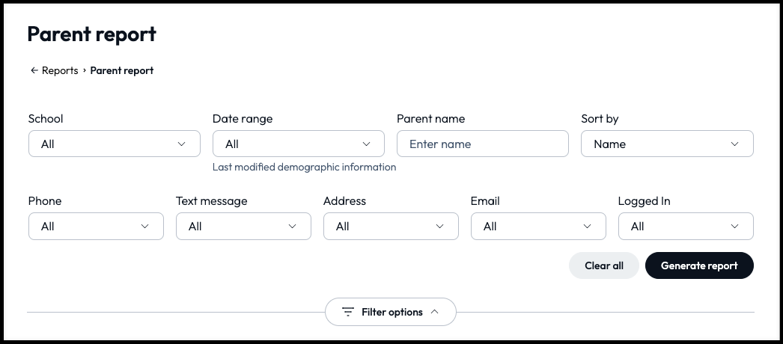Screen dimensions: 783x344
Task: Click the Generate report button
Action: (x=699, y=265)
